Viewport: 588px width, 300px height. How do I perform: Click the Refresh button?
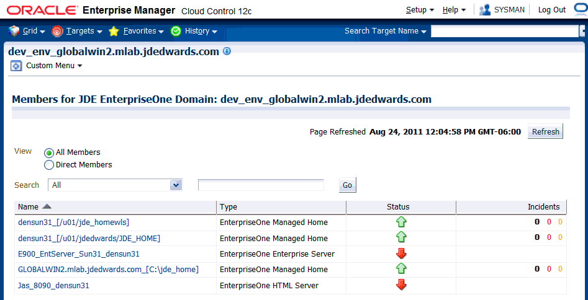545,131
